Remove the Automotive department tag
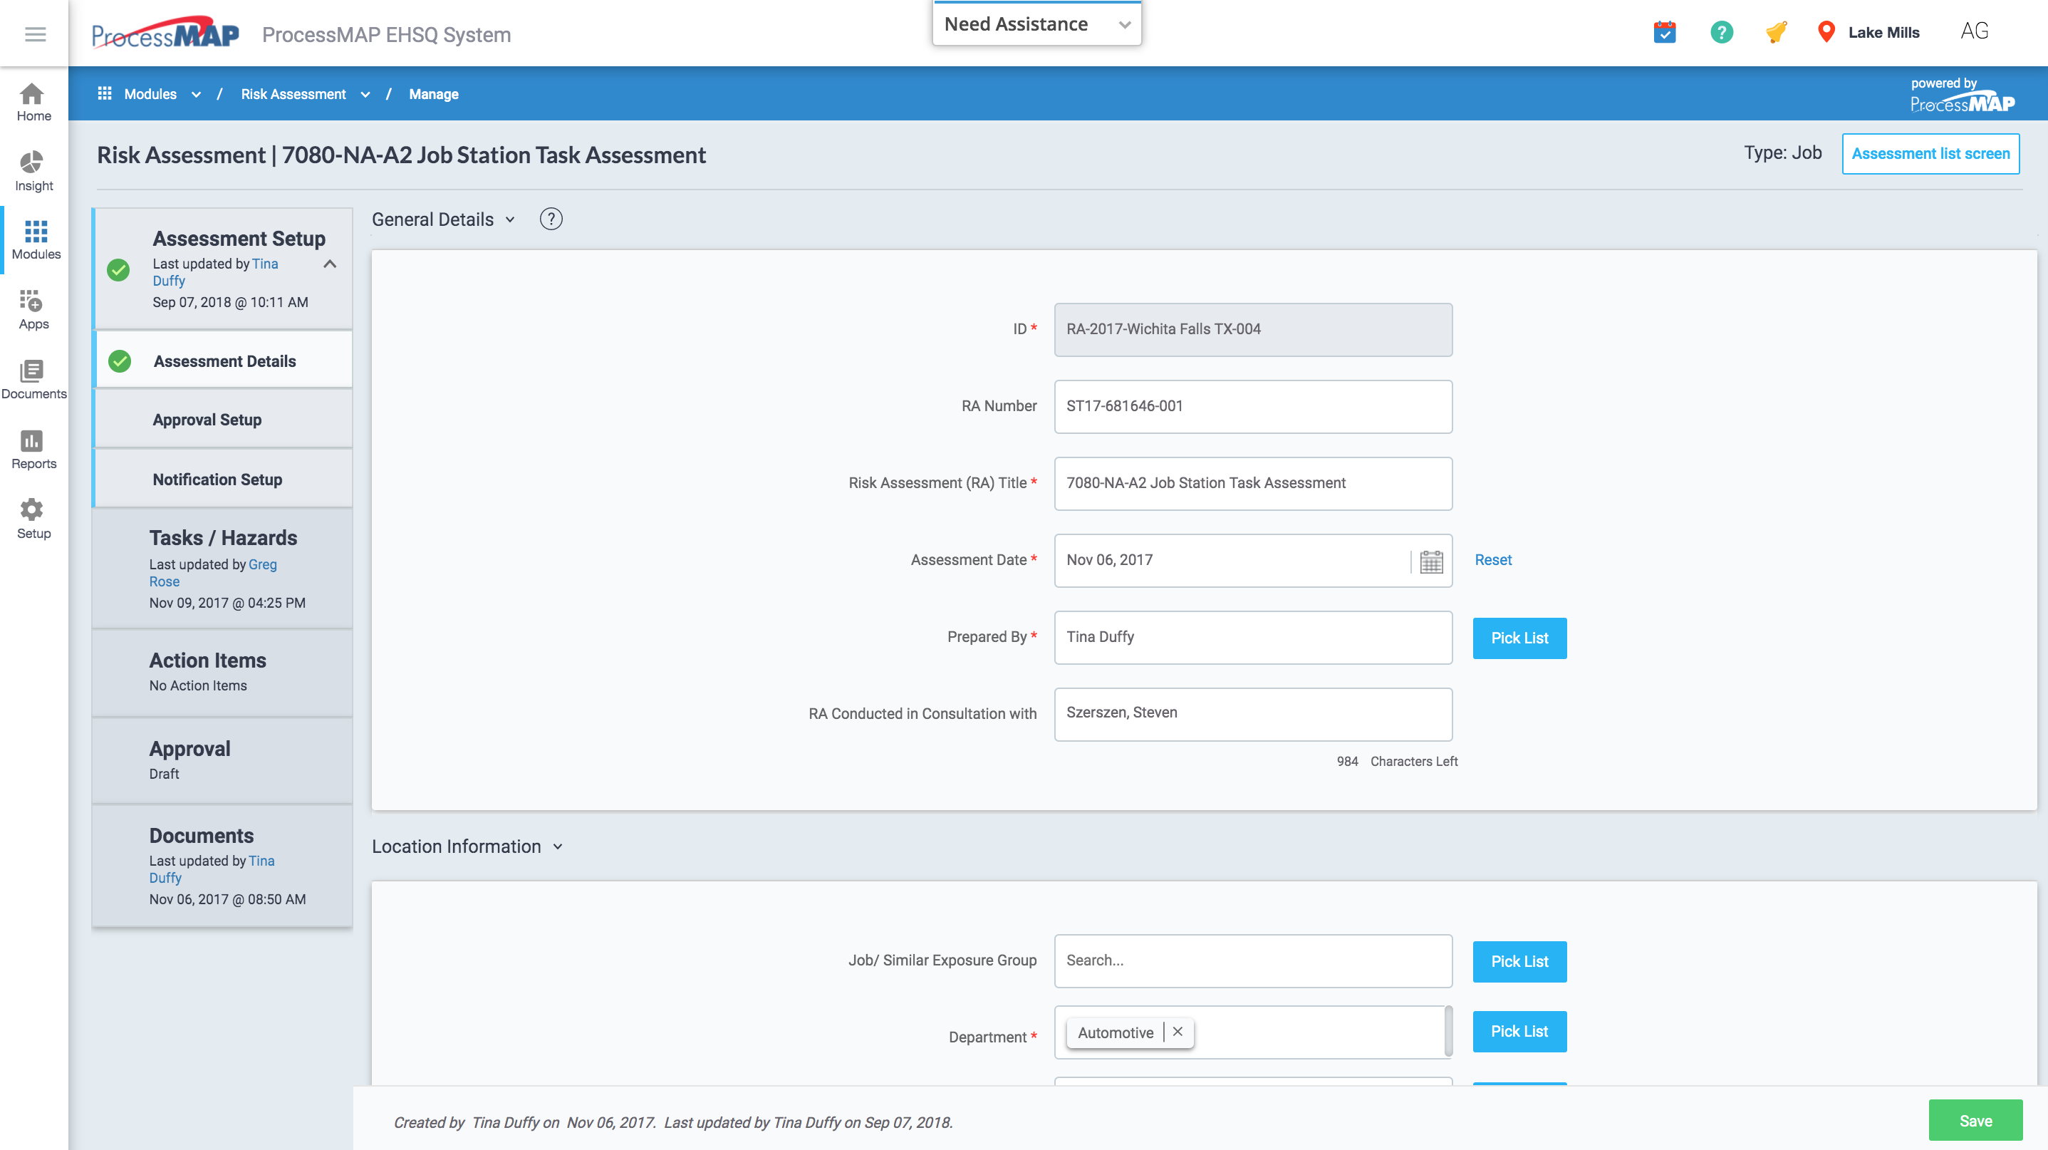 [x=1178, y=1032]
